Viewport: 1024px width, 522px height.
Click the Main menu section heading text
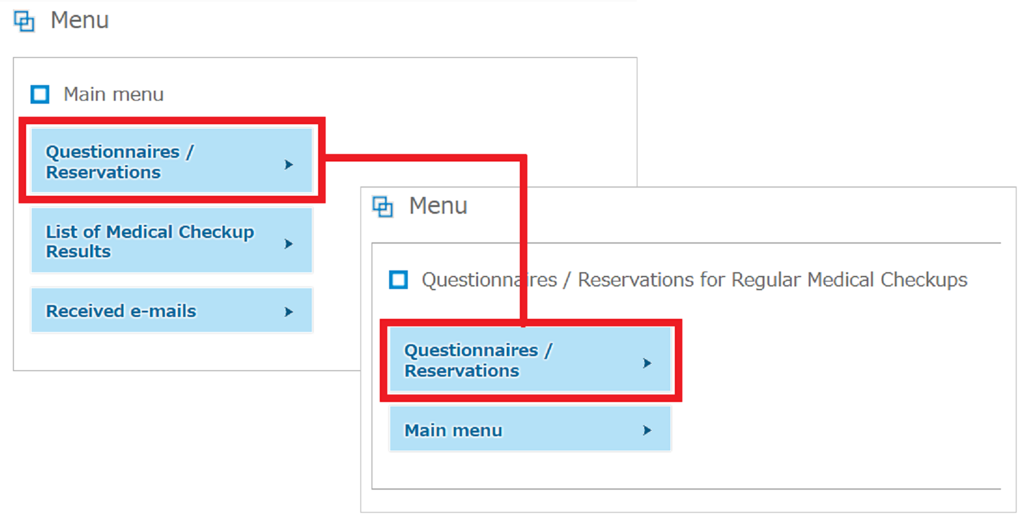point(114,94)
